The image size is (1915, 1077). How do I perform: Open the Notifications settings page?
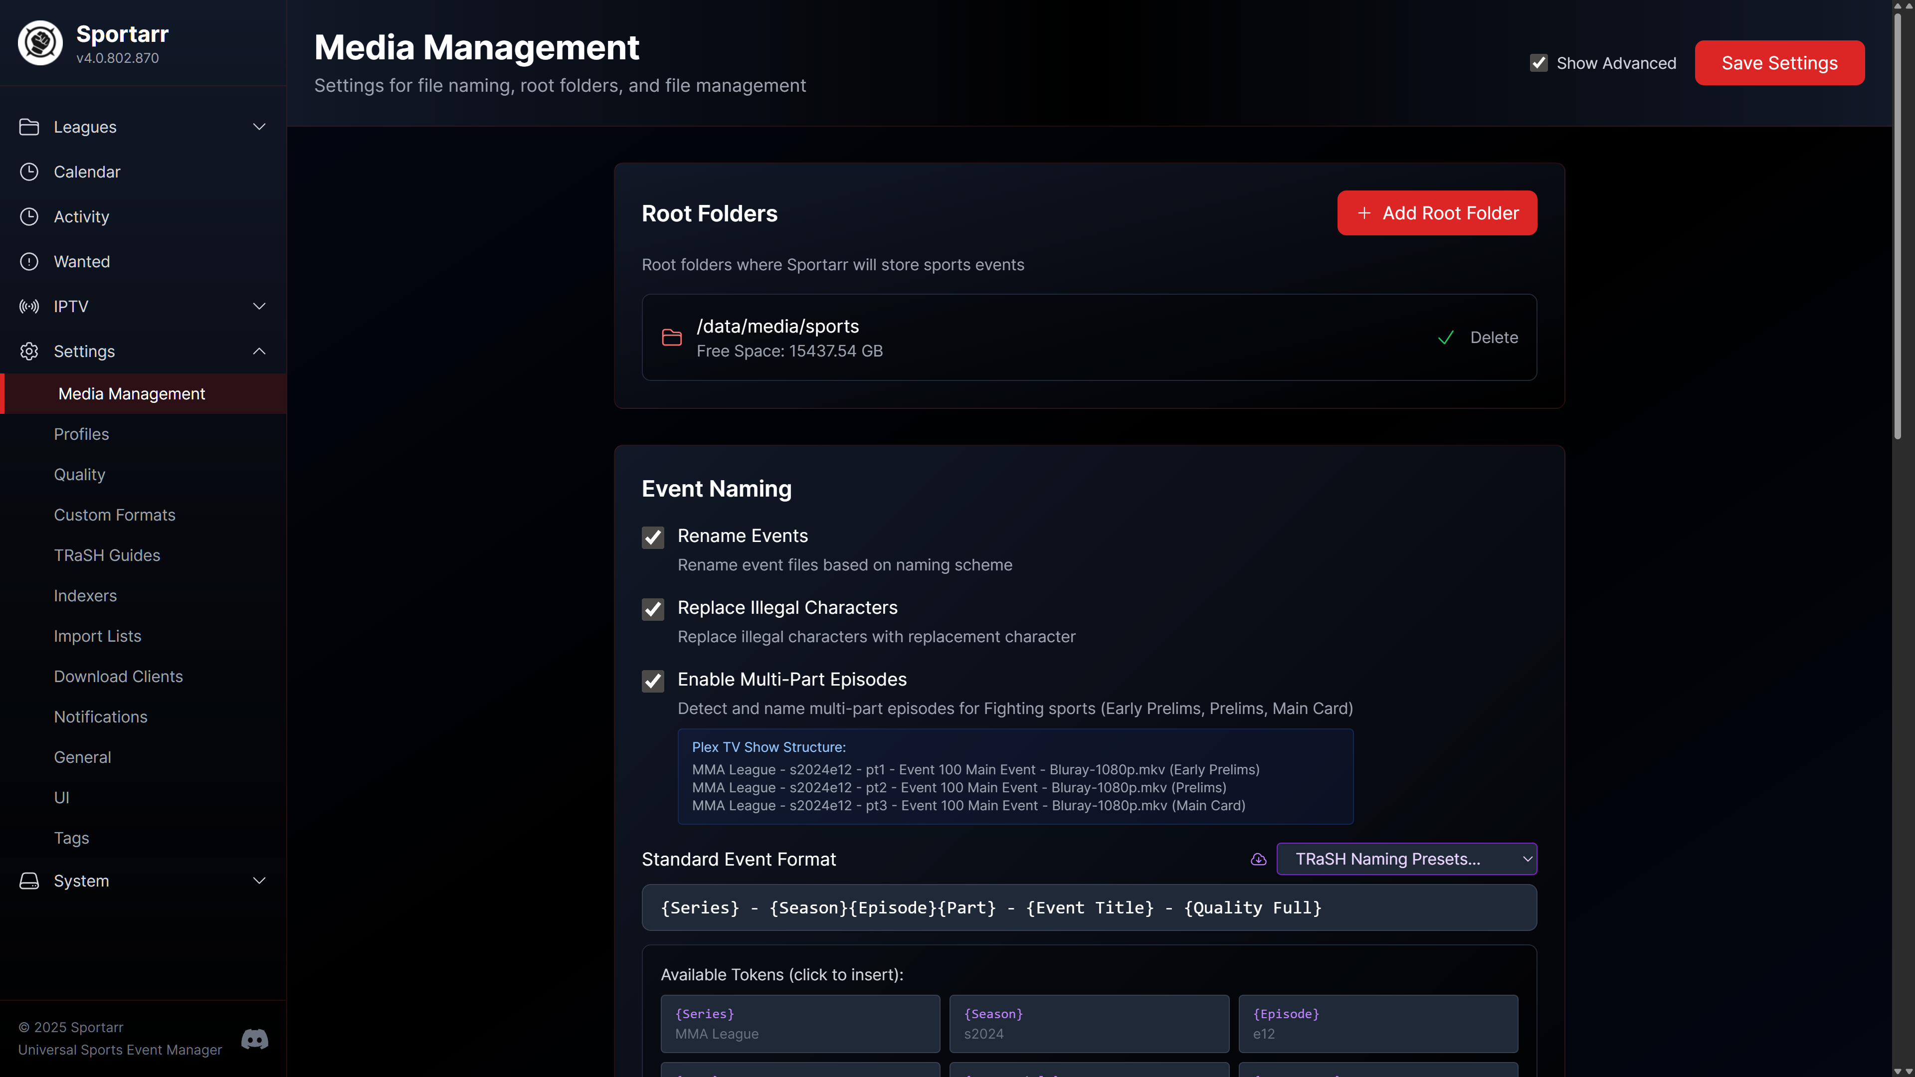click(144, 717)
